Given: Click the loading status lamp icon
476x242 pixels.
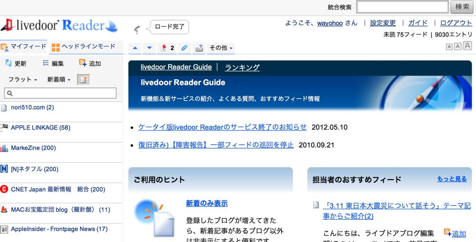Looking at the screenshot, I should point(138,29).
